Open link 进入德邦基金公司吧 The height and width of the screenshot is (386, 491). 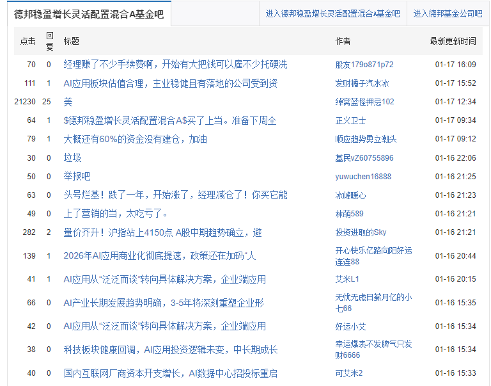click(x=448, y=14)
